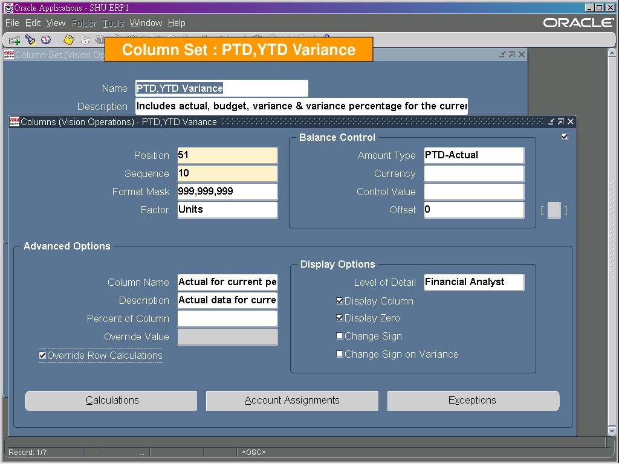Click the main window scrollbar up arrow
The width and height of the screenshot is (619, 464).
click(x=612, y=53)
